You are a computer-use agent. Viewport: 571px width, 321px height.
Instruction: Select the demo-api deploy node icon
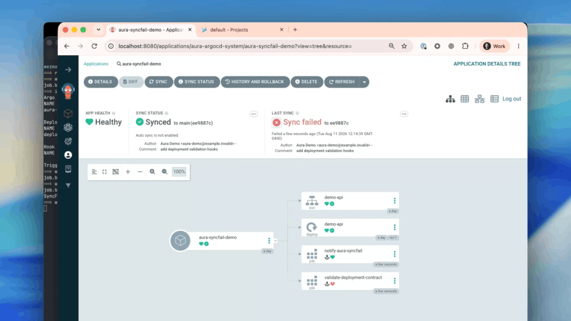point(312,228)
